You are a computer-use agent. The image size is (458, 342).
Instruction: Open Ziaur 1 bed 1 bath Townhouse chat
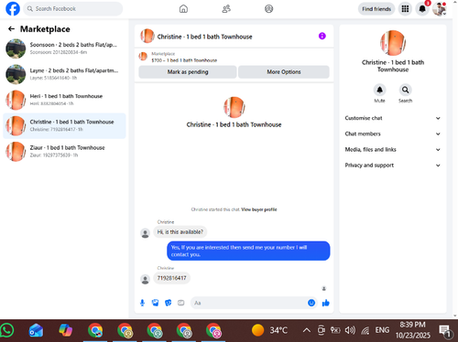click(64, 151)
